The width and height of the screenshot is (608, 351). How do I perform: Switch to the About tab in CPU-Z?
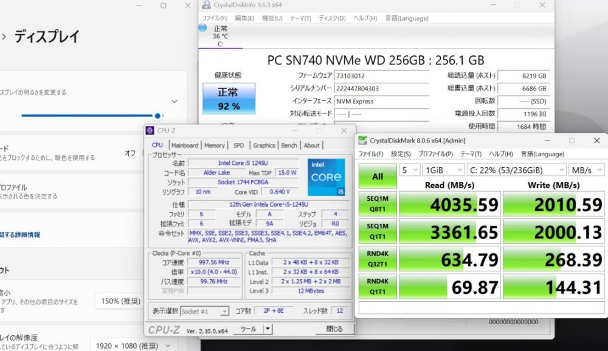(311, 145)
